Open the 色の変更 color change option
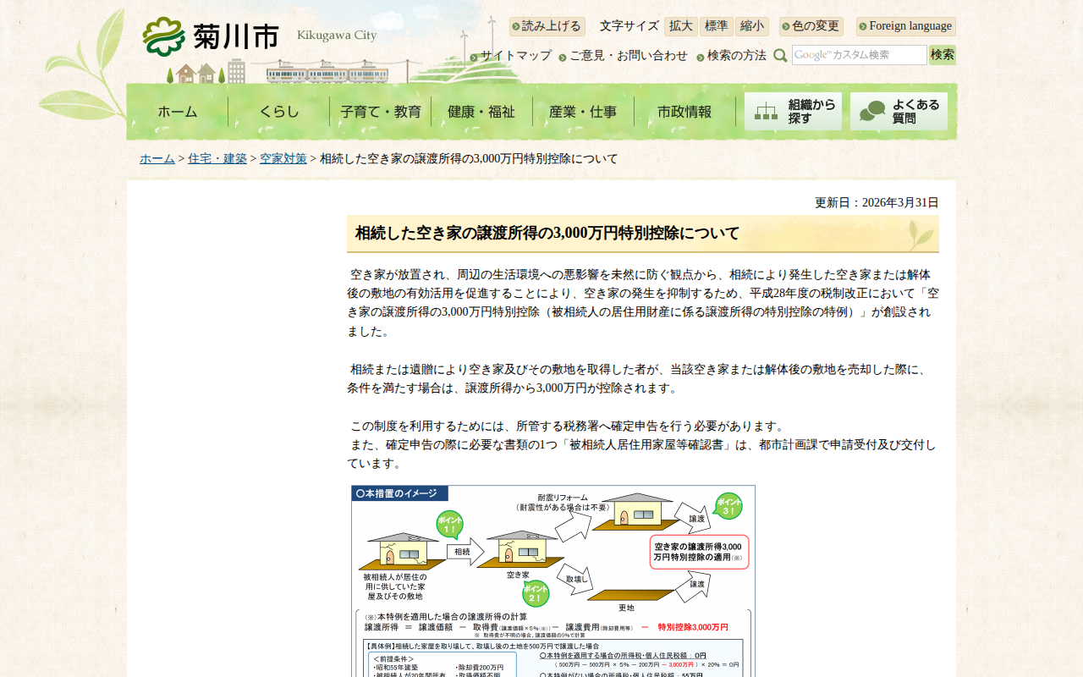 tap(811, 26)
